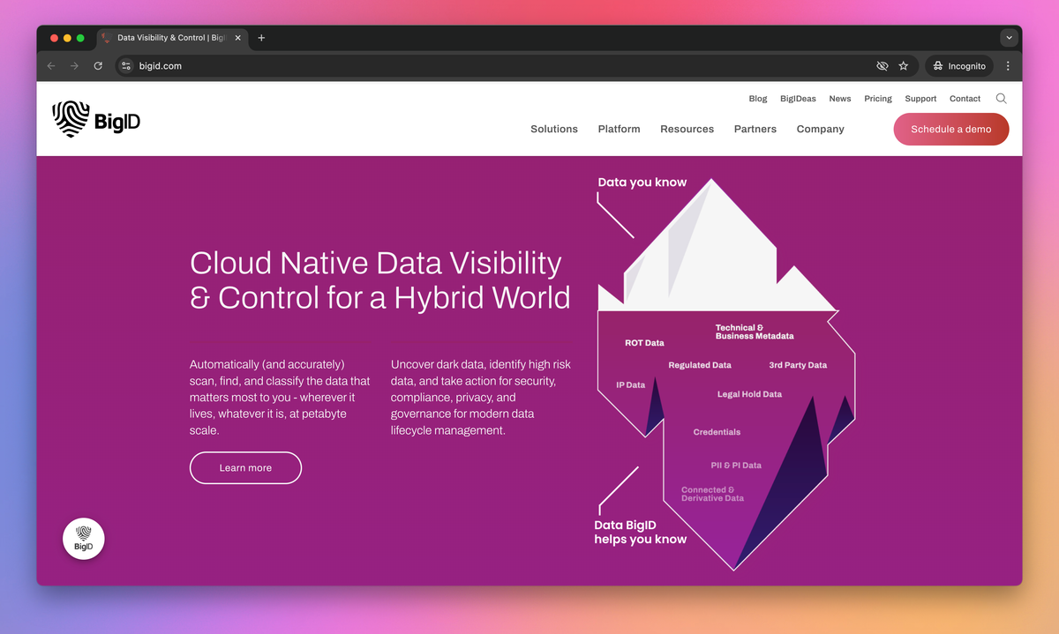Open the Chrome three-dot menu

tap(1008, 66)
